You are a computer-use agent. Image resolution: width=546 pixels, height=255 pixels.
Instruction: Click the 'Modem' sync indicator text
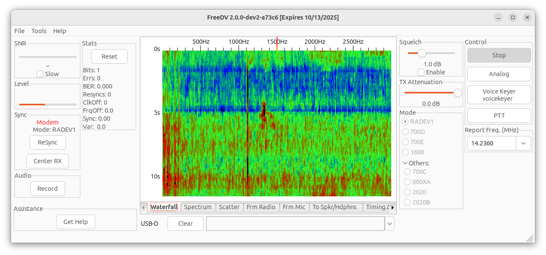(x=48, y=122)
